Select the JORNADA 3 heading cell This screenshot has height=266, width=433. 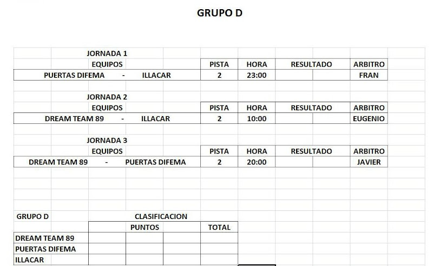(107, 141)
